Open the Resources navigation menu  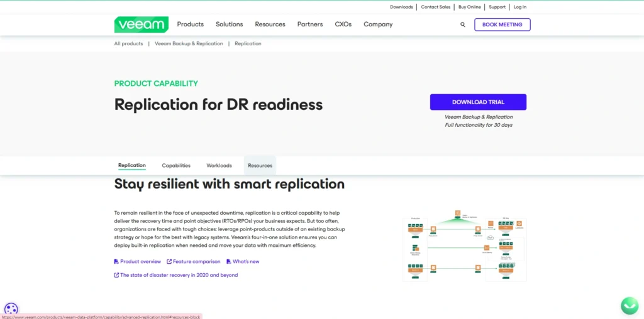click(x=270, y=24)
